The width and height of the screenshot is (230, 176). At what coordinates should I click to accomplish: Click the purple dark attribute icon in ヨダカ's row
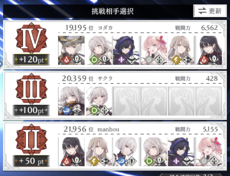coord(121,60)
